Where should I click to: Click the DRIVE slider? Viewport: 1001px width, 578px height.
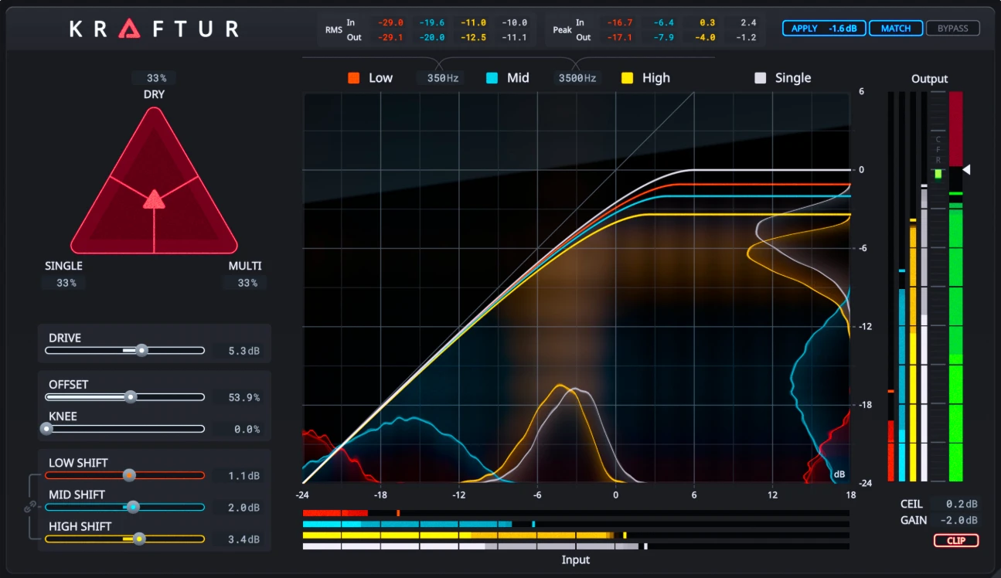(125, 350)
